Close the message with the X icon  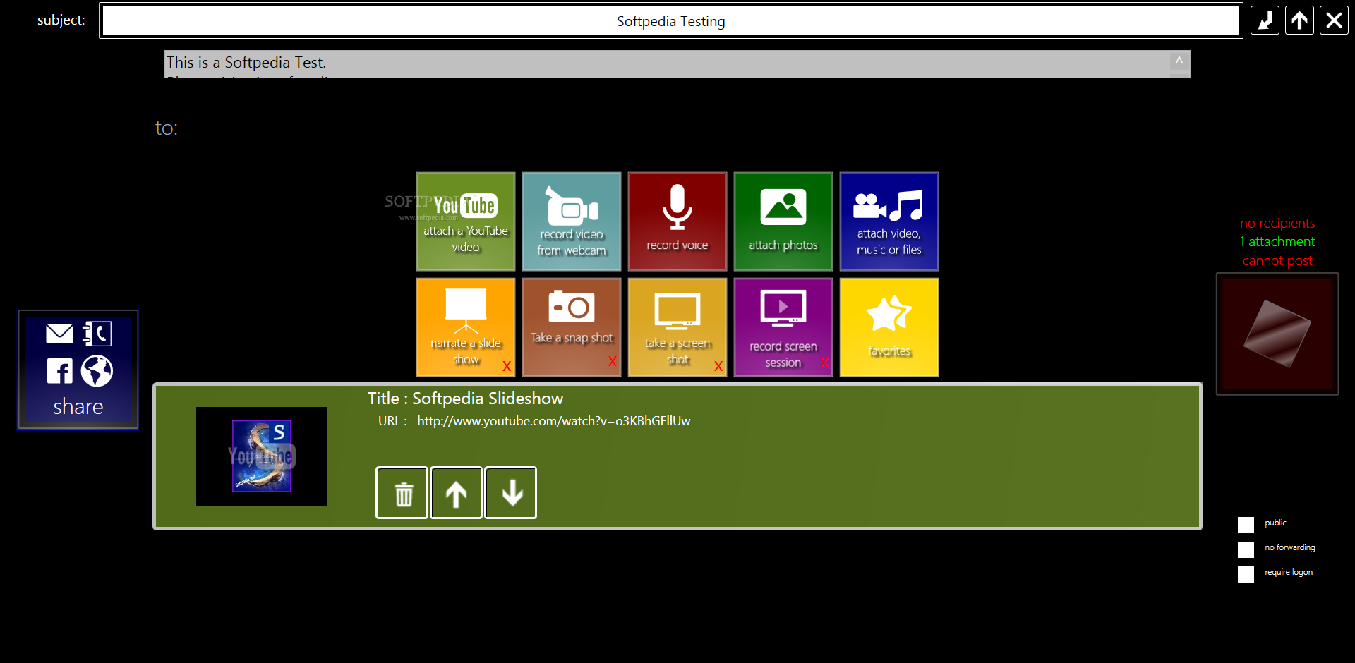pyautogui.click(x=1334, y=20)
